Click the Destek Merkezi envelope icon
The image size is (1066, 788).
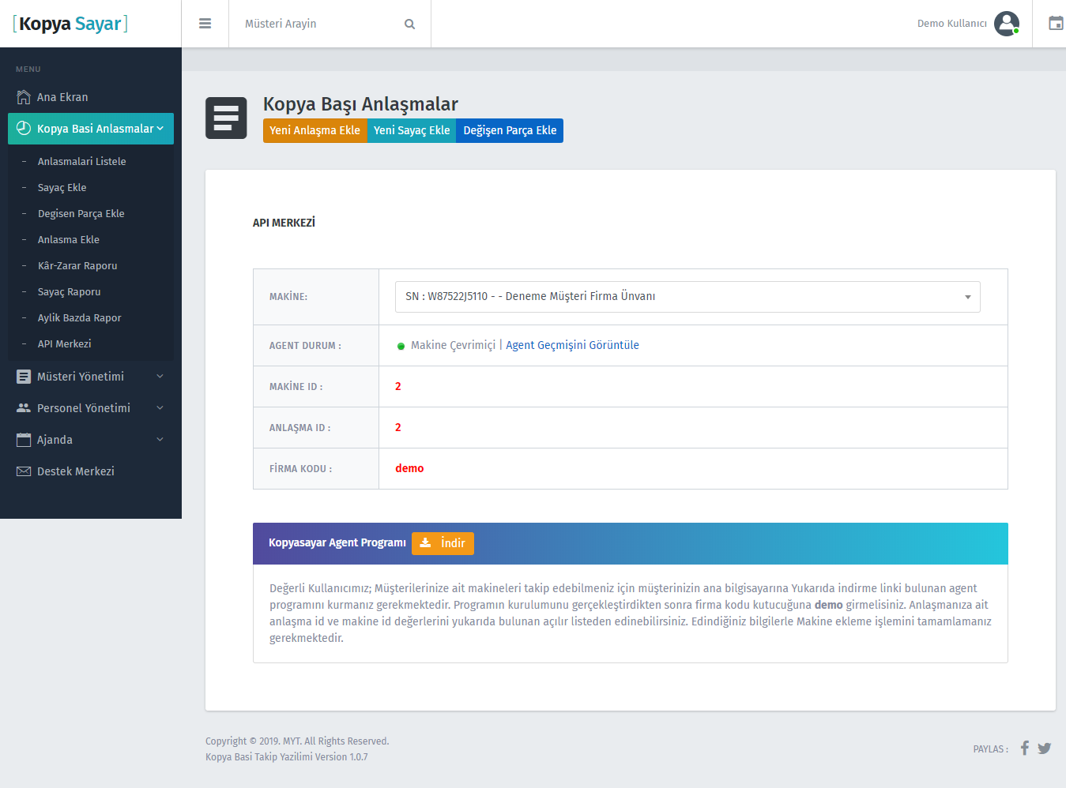(x=24, y=471)
